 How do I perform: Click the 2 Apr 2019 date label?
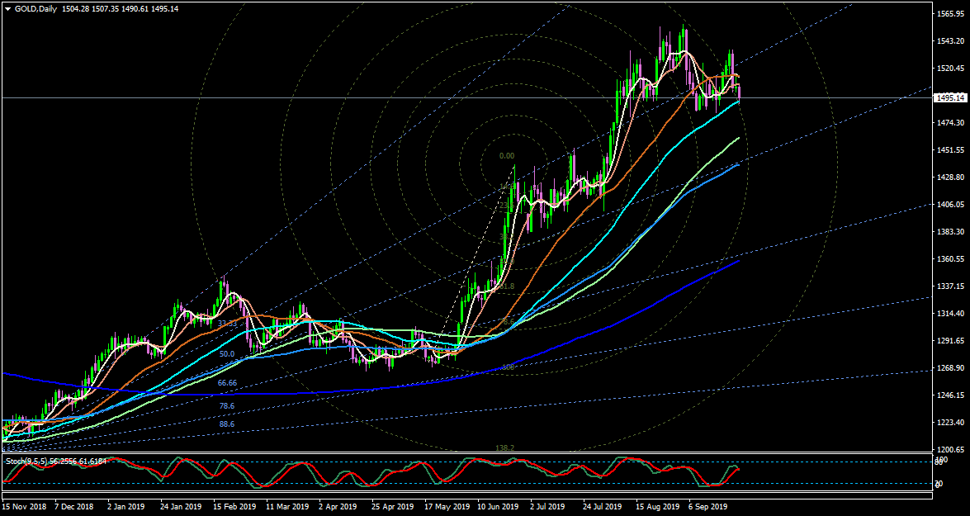[339, 507]
